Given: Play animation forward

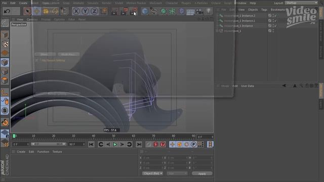Looking at the screenshot, I should coord(115,145).
